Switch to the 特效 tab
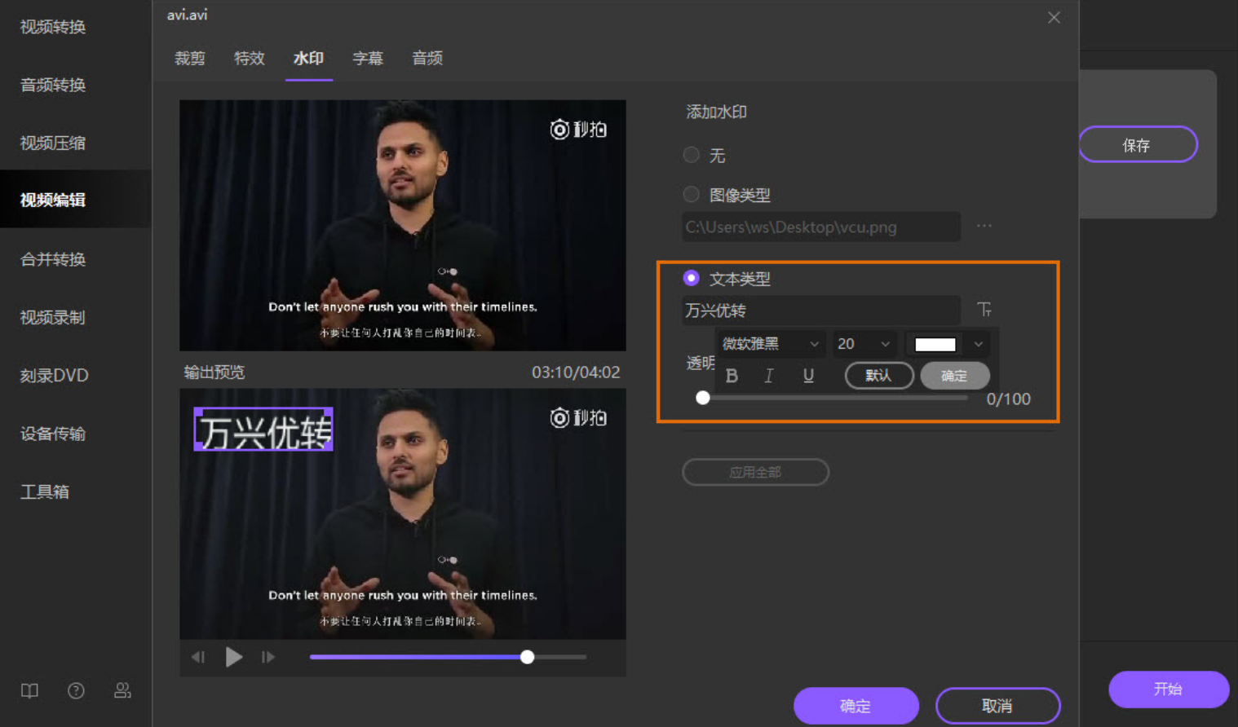1238x727 pixels. (250, 58)
